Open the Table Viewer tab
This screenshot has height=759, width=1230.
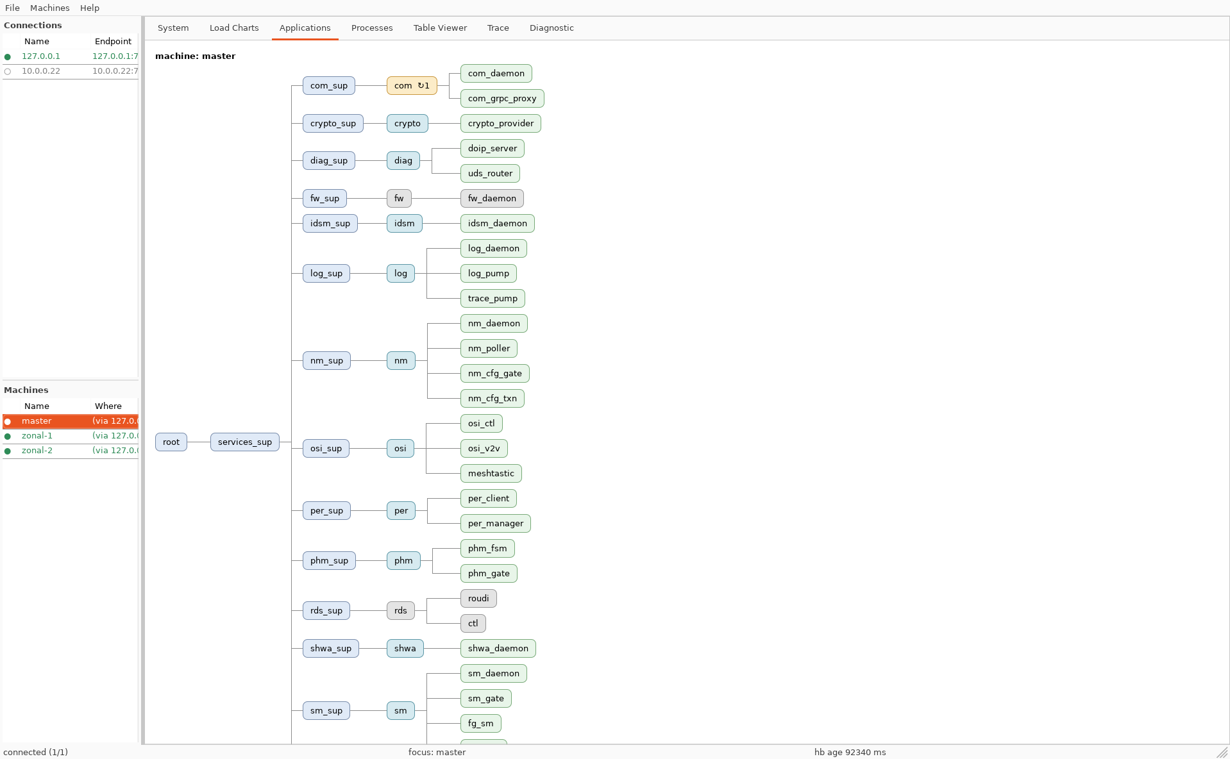(440, 28)
